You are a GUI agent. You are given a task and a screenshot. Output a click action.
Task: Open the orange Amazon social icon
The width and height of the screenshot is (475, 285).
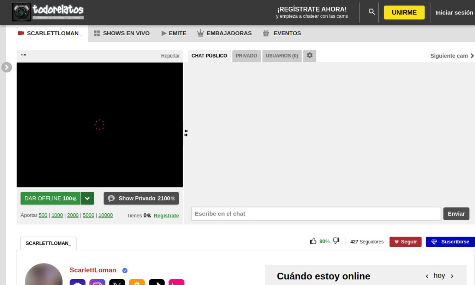coord(137,282)
